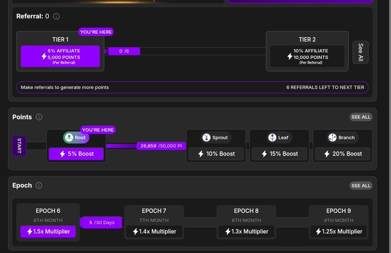
Task: Click the vertical START marker
Action: point(19,146)
